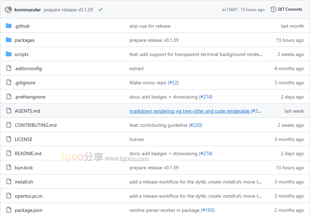The width and height of the screenshot is (310, 217).
Task: Click the scripts folder icon
Action: pos(9,54)
